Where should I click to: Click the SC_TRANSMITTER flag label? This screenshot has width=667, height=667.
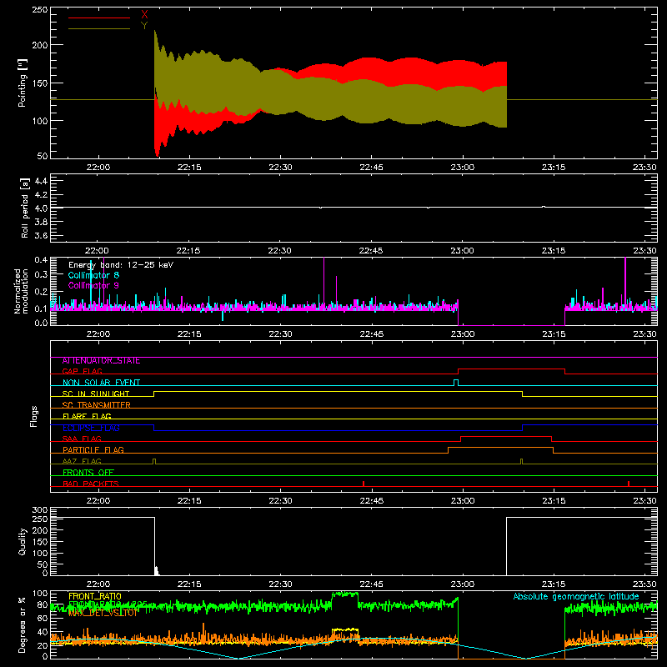click(x=97, y=405)
